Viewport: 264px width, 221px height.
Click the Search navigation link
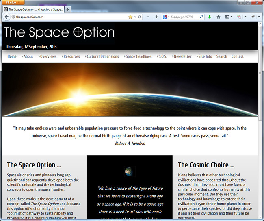(x=222, y=56)
